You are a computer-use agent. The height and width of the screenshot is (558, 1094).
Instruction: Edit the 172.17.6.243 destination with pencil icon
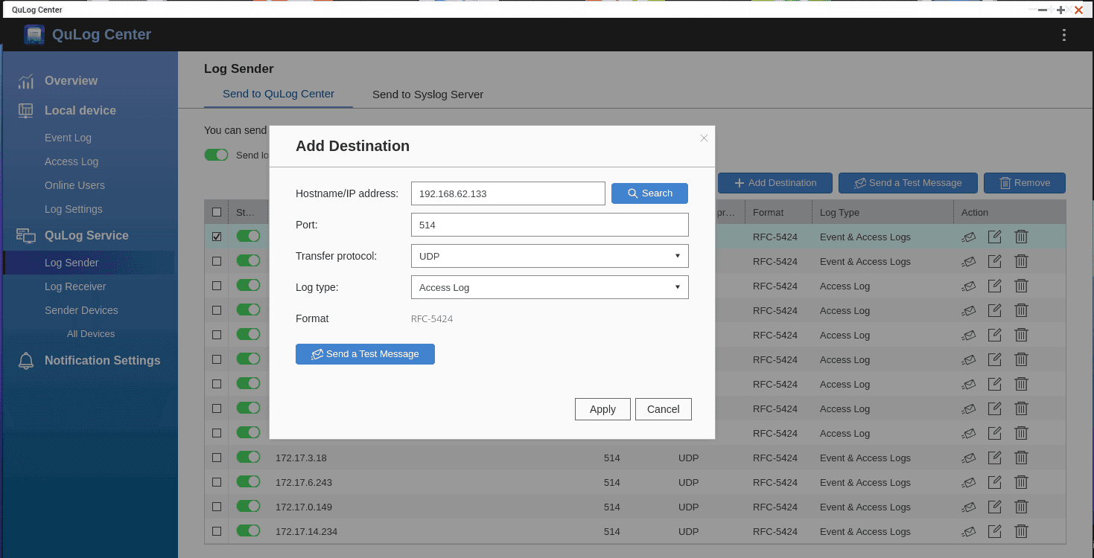tap(995, 482)
